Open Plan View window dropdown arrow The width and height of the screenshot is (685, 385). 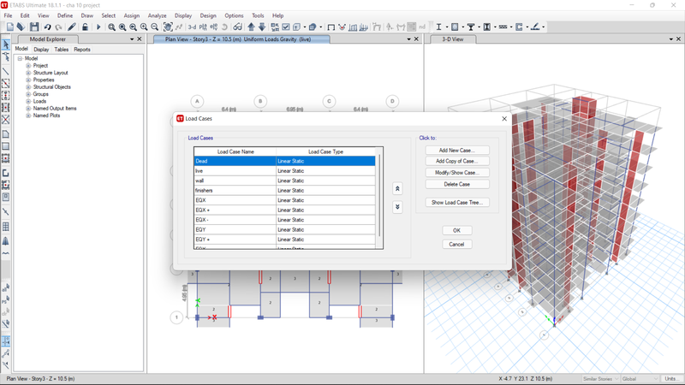[x=409, y=39]
